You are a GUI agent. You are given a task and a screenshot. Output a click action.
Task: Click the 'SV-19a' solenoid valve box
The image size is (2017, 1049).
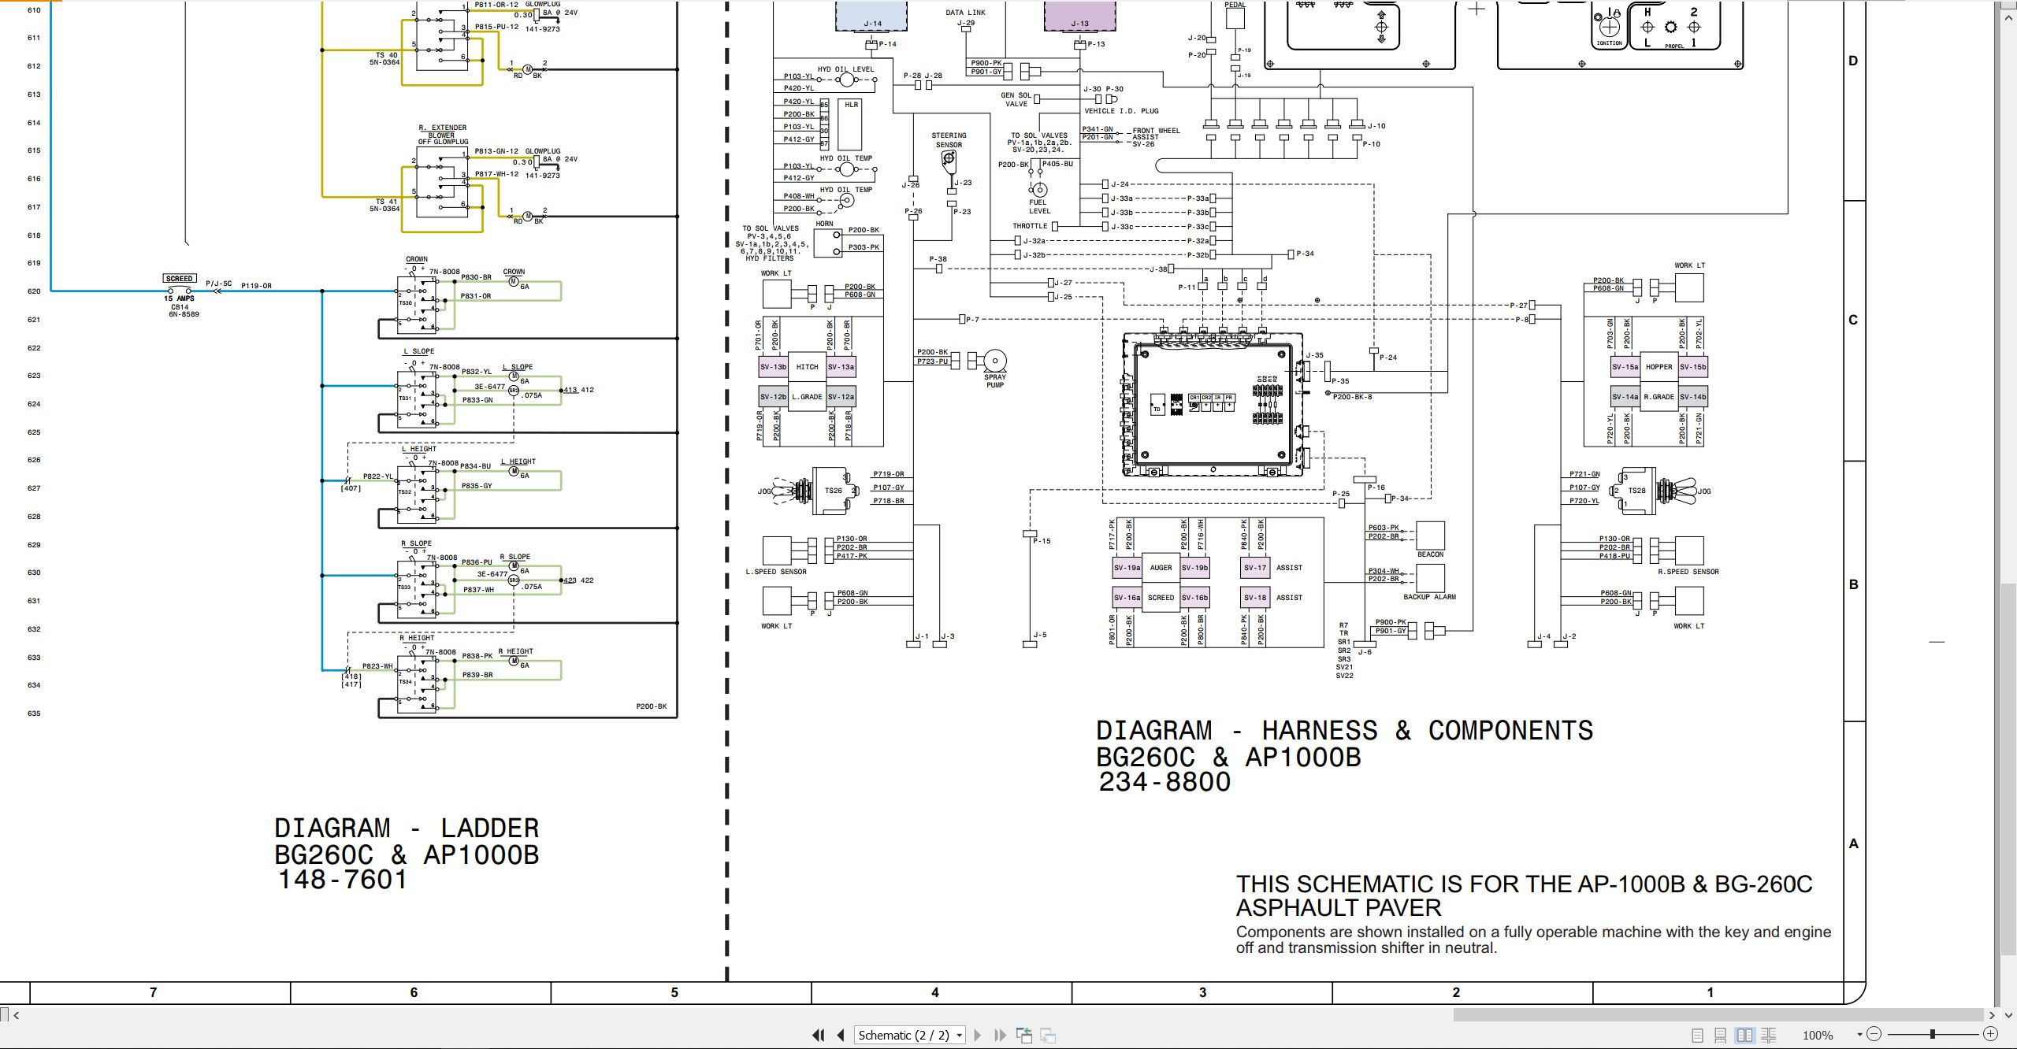click(x=1127, y=568)
